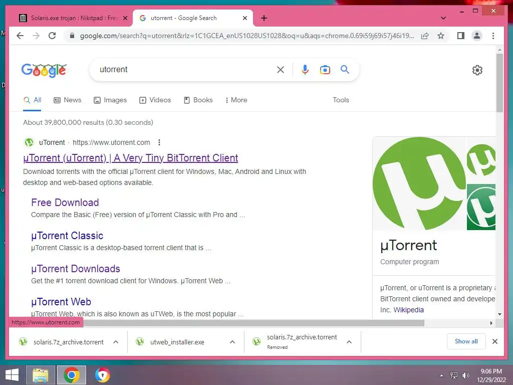
Task: Open the taskbar clock and date
Action: [x=491, y=375]
